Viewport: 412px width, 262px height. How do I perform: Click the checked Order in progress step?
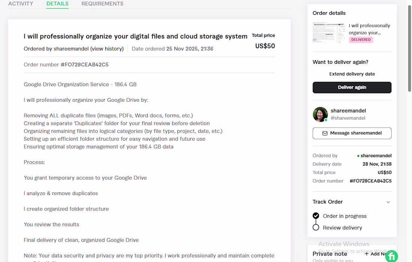point(316,216)
